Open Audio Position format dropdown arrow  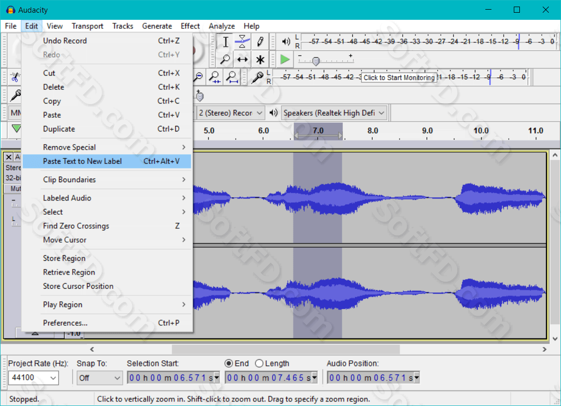416,378
